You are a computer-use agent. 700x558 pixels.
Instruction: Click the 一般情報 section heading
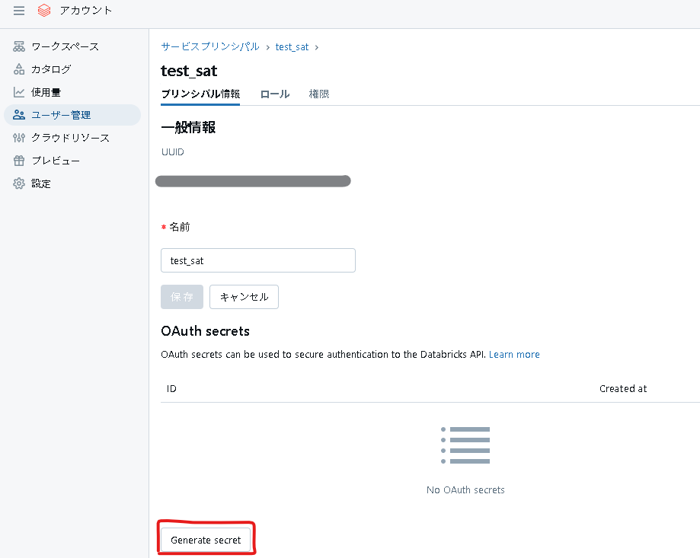tap(188, 128)
